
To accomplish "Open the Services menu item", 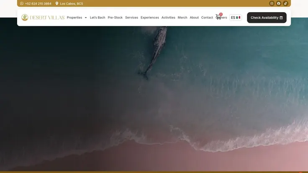I will tap(131, 18).
